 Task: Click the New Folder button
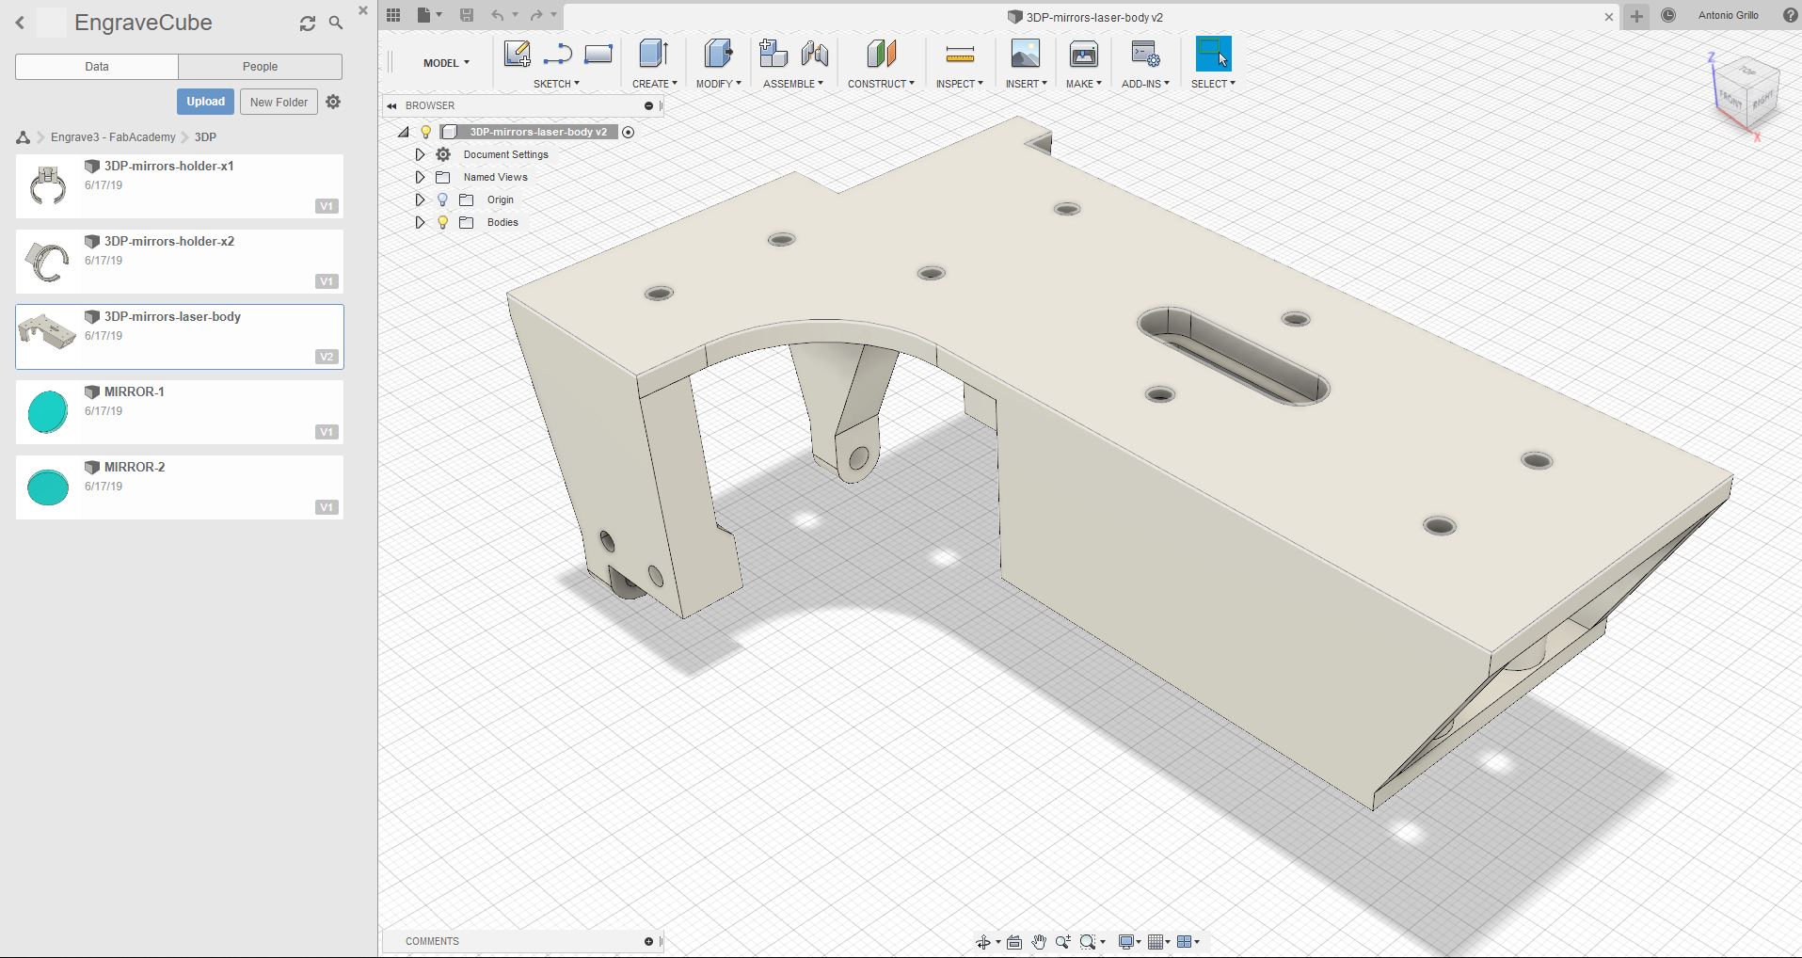pyautogui.click(x=279, y=102)
